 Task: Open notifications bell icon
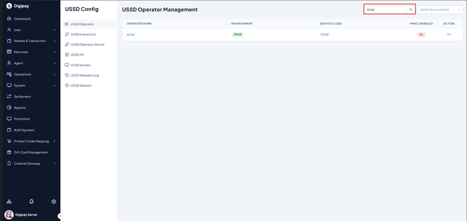(31, 202)
